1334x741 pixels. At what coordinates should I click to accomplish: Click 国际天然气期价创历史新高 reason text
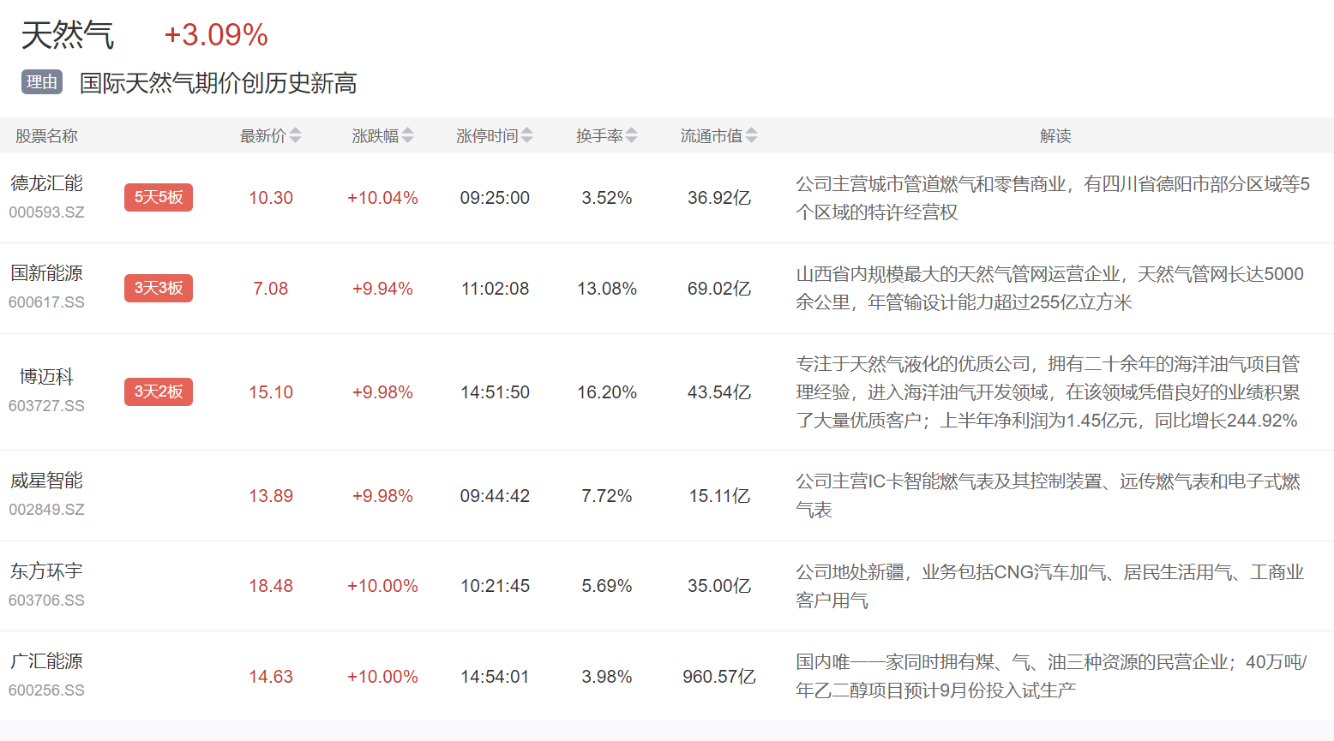[218, 83]
